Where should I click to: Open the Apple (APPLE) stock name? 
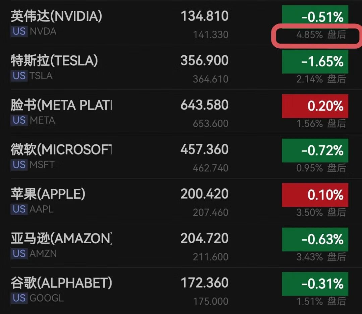tap(48, 194)
